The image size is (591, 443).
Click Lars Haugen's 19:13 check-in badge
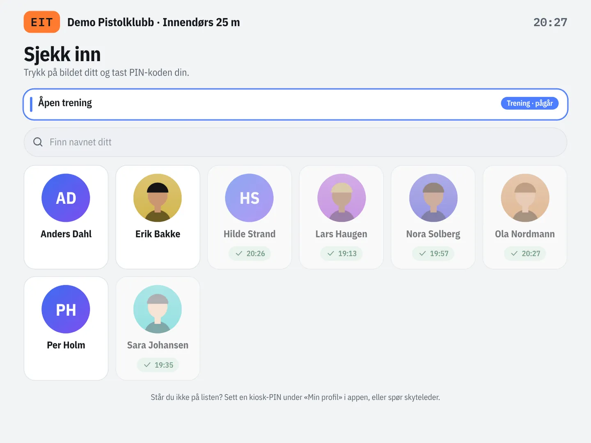(x=341, y=253)
